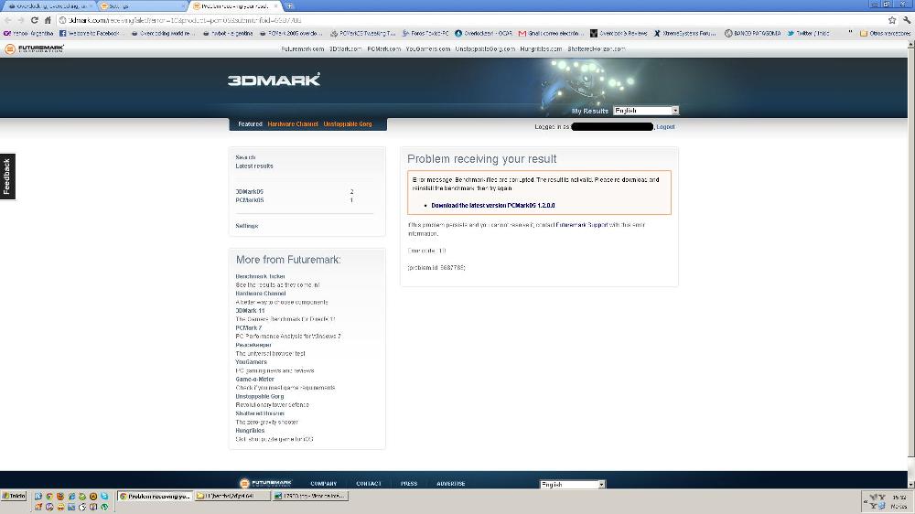Click Download latest version PCMark05 link
The height and width of the screenshot is (514, 915).
coord(493,206)
